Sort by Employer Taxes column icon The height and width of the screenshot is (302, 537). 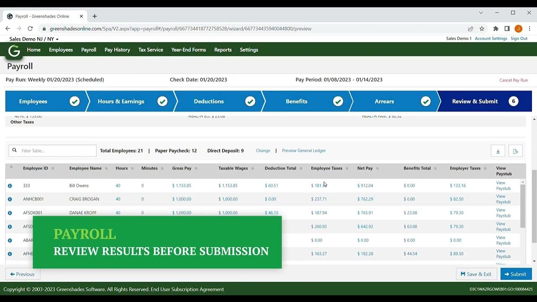[x=485, y=169]
